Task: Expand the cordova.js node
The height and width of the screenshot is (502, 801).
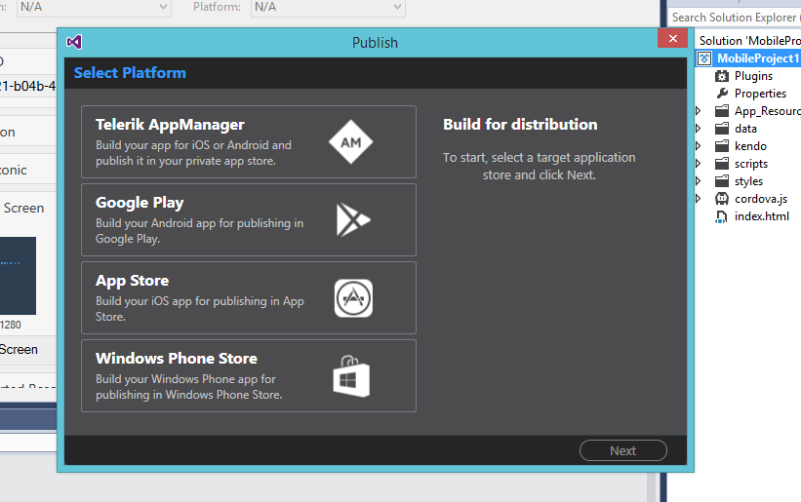Action: tap(699, 199)
